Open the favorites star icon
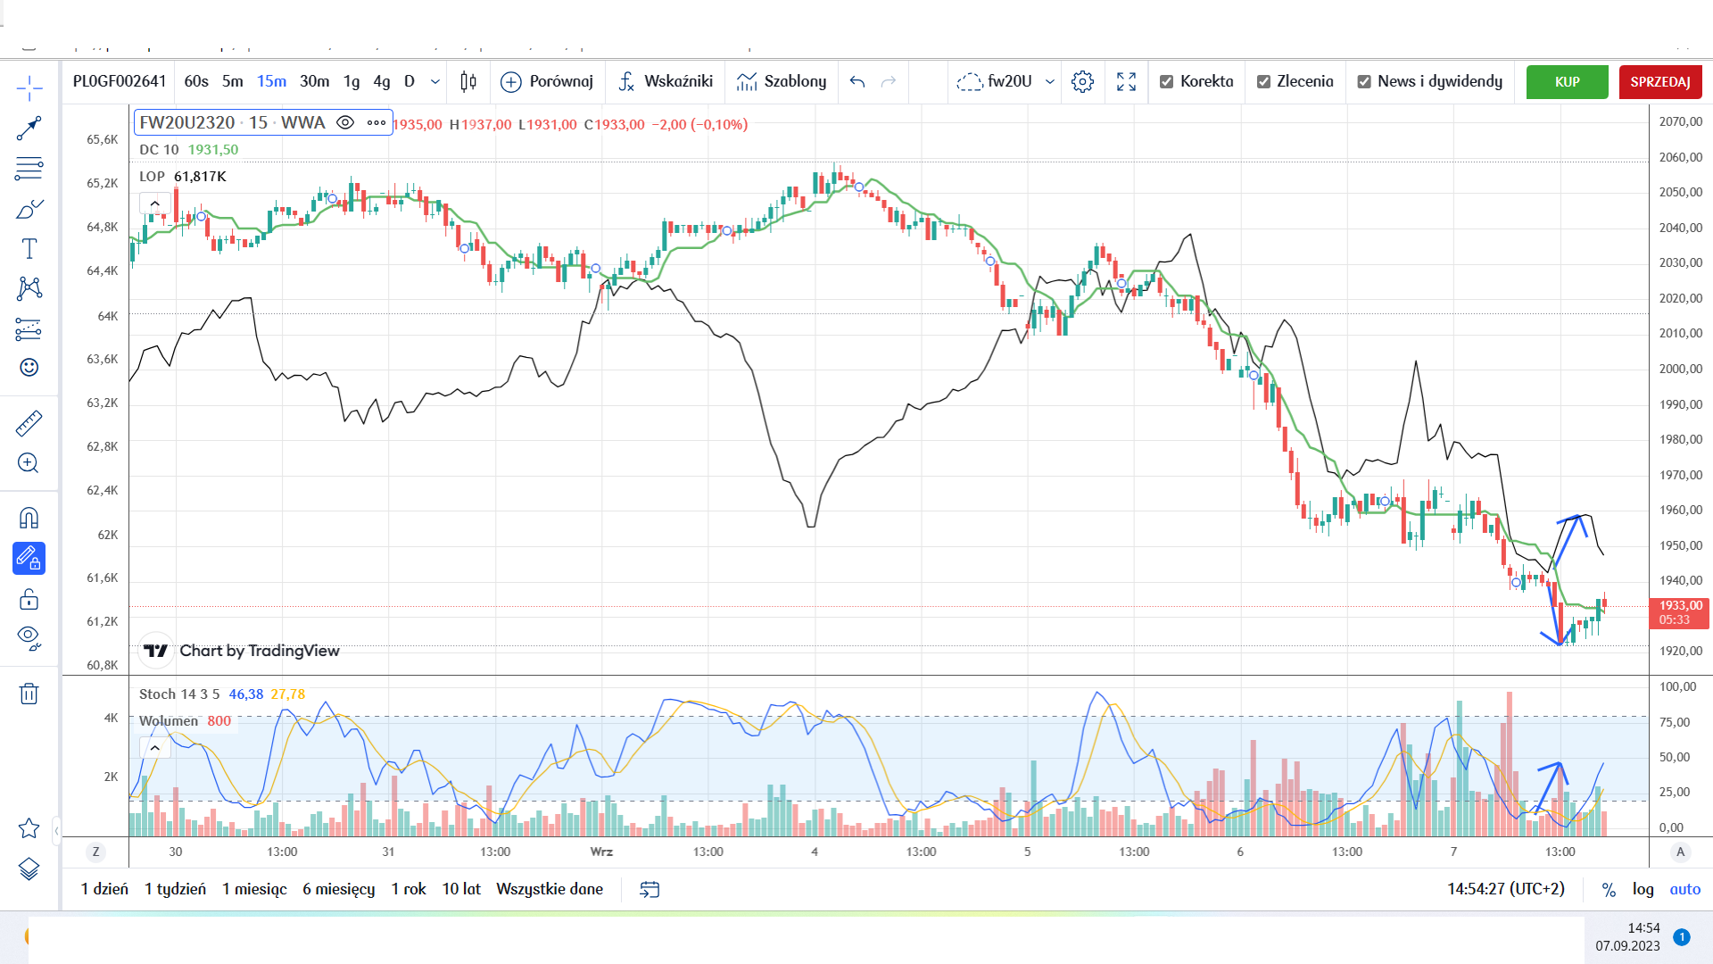Viewport: 1713px width, 964px height. coord(29,828)
